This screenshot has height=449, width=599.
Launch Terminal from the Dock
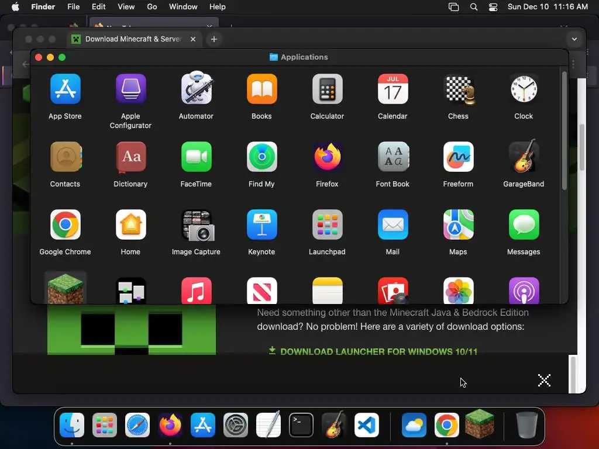tap(301, 425)
